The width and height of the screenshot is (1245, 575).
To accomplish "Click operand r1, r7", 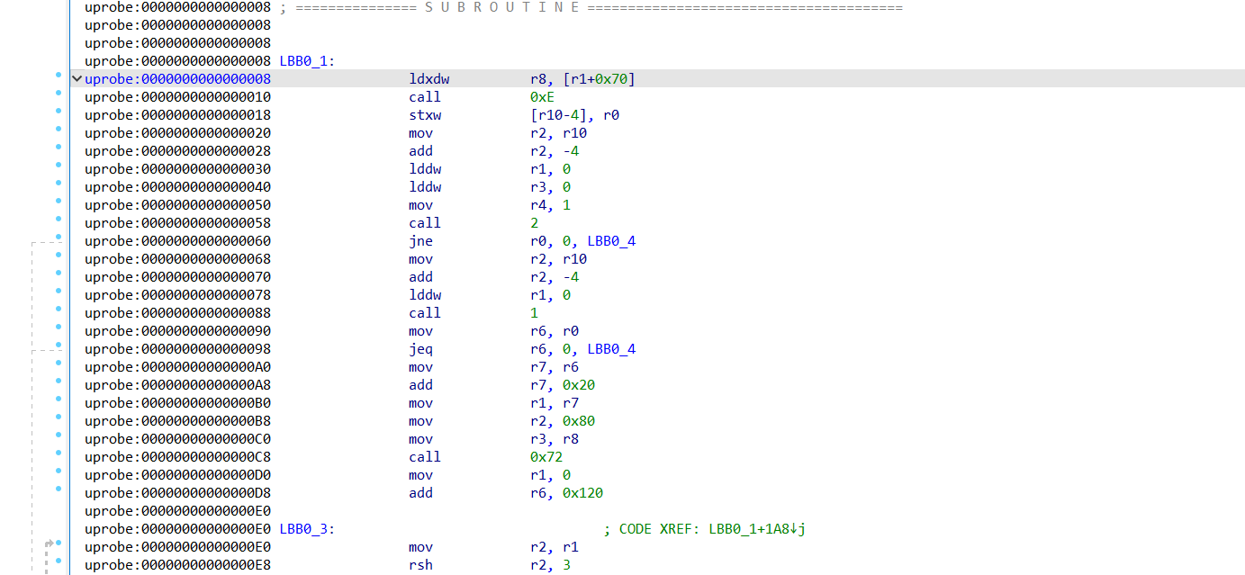I will (555, 403).
